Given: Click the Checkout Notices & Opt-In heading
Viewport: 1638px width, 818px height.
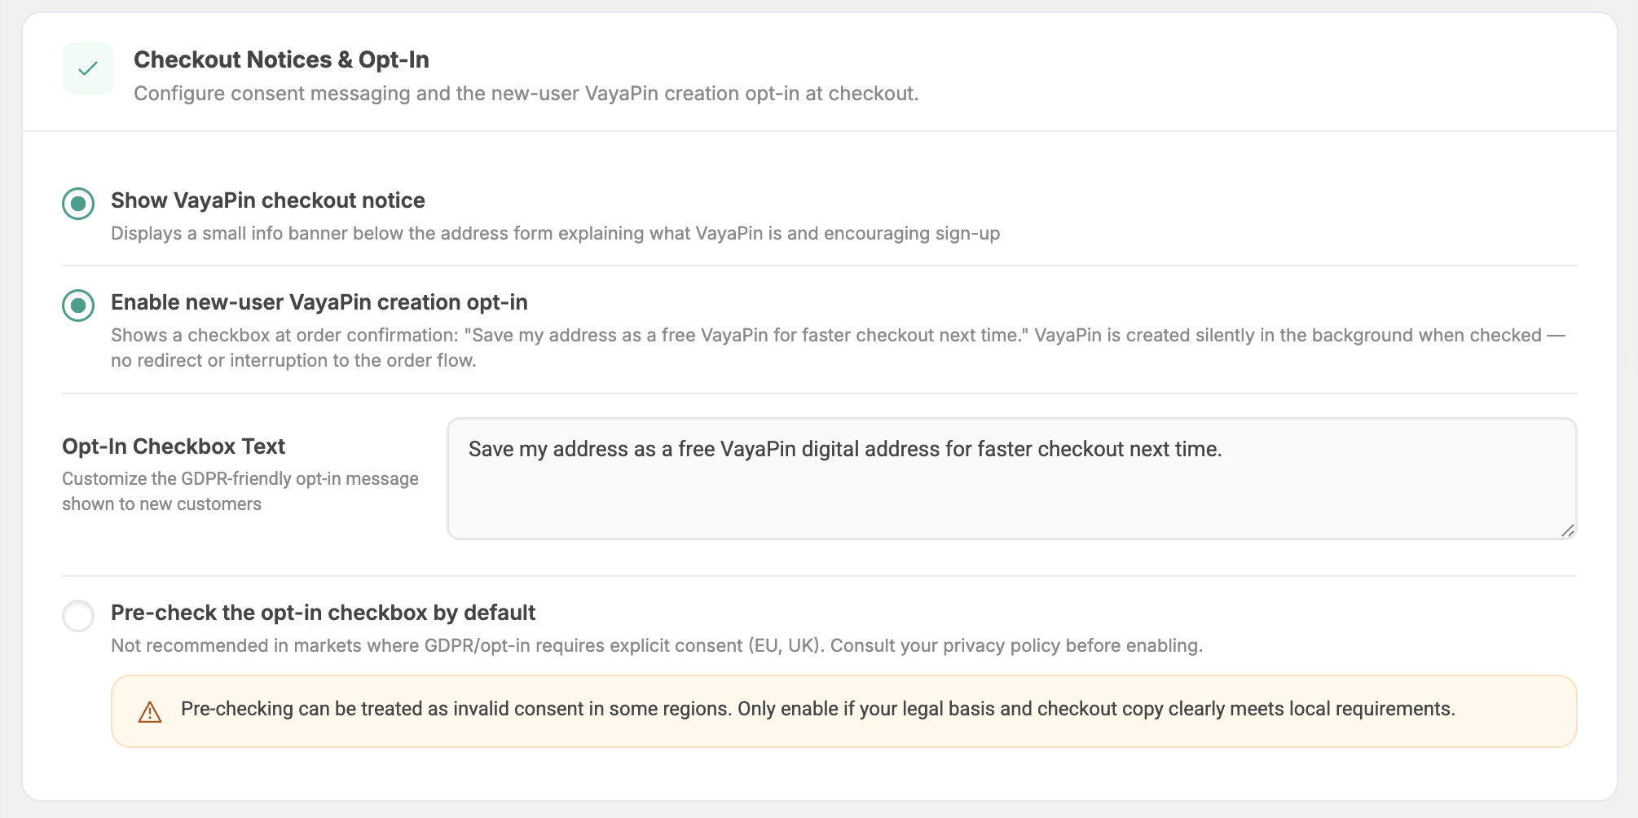Looking at the screenshot, I should (281, 59).
